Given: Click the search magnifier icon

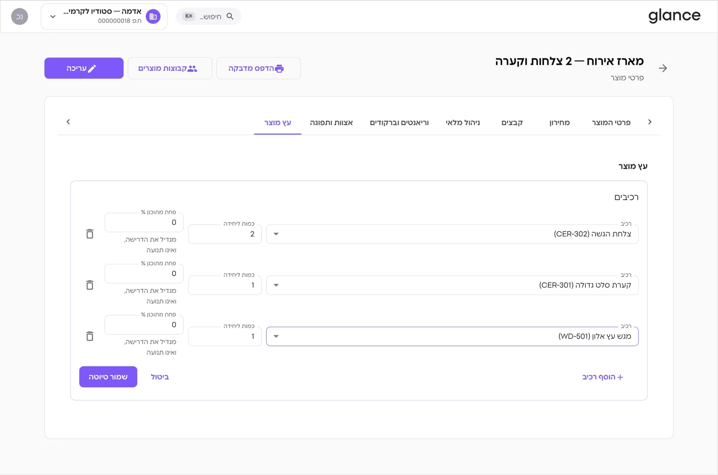Looking at the screenshot, I should click(x=230, y=16).
